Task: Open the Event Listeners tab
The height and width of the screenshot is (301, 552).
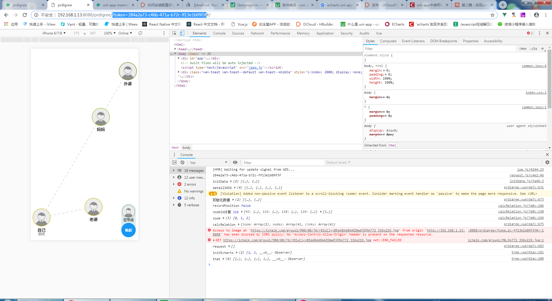Action: click(x=413, y=41)
